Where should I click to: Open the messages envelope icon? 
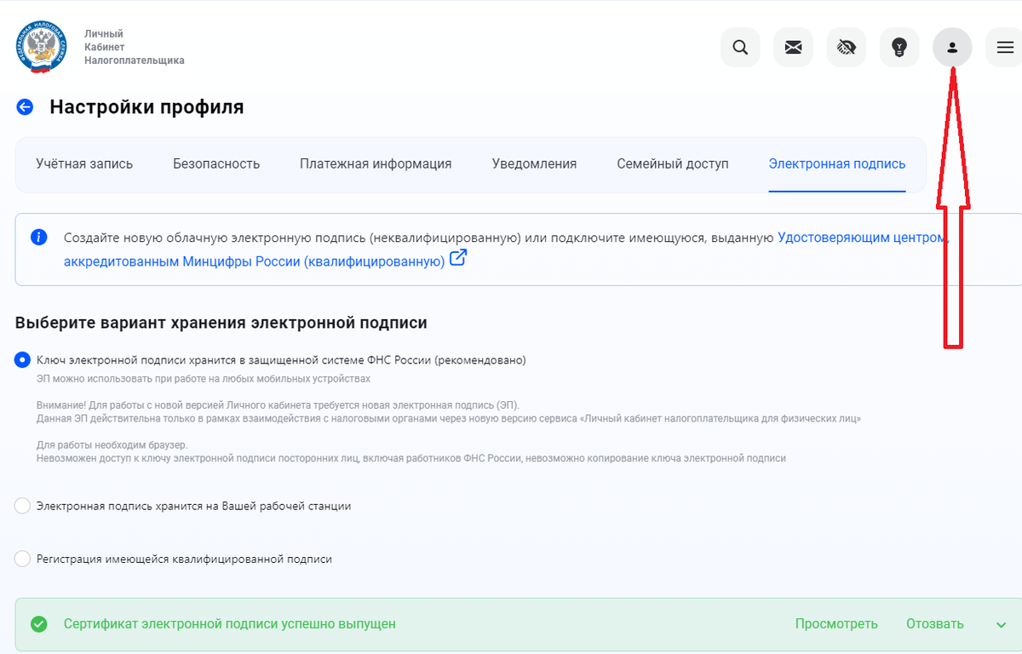click(x=793, y=47)
